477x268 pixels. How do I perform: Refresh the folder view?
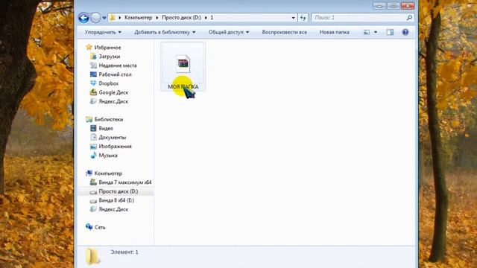point(303,18)
